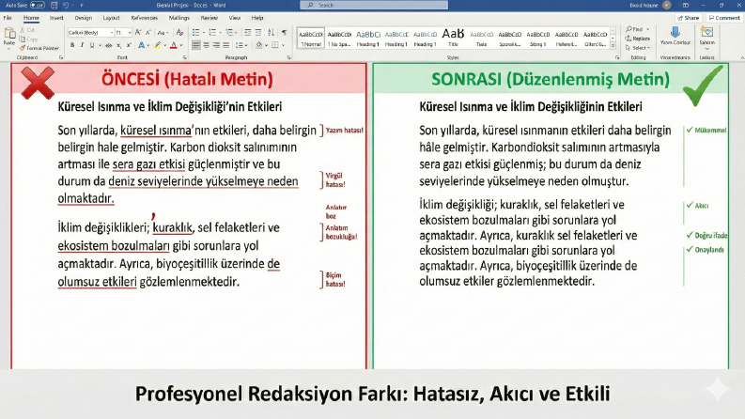Screen dimensions: 745x419
Task: Undo the last action
Action: tap(66, 6)
